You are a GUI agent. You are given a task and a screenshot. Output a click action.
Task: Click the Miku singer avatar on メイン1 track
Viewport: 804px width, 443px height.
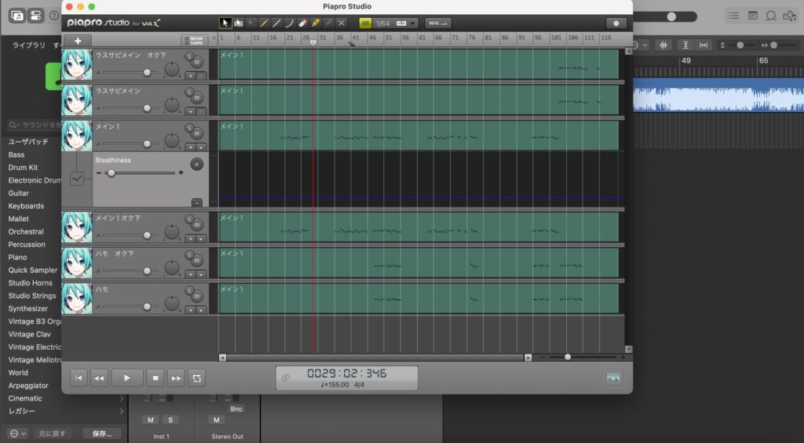pos(77,135)
